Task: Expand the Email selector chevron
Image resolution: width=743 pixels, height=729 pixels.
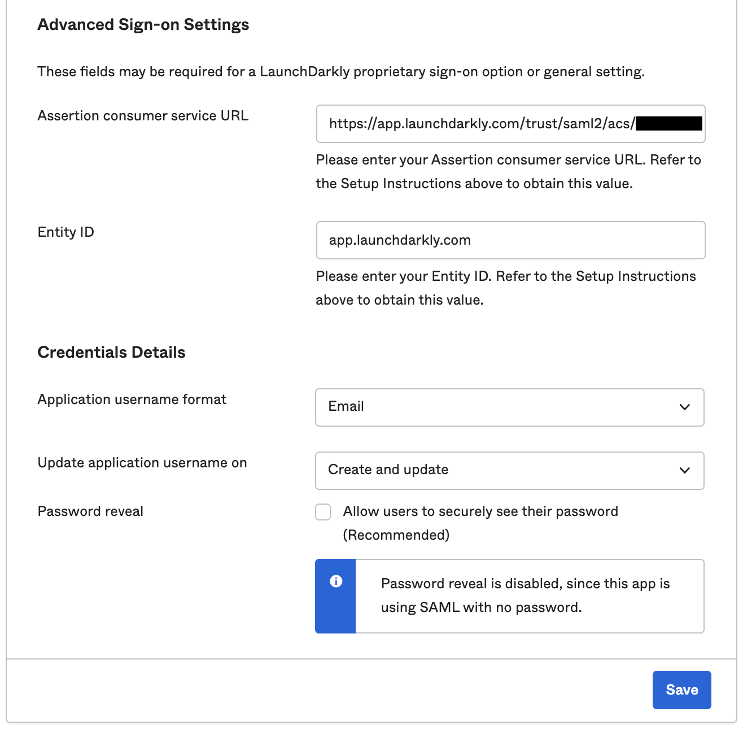Action: pyautogui.click(x=684, y=407)
